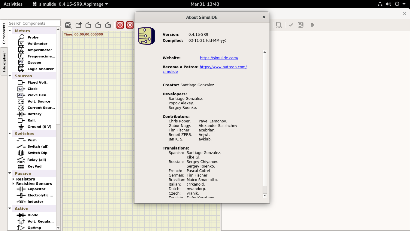Click into the Search Components field

pyautogui.click(x=34, y=23)
